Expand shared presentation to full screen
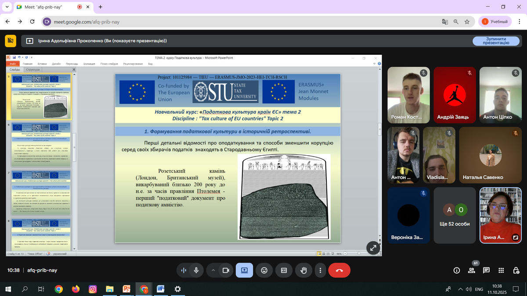 373,248
